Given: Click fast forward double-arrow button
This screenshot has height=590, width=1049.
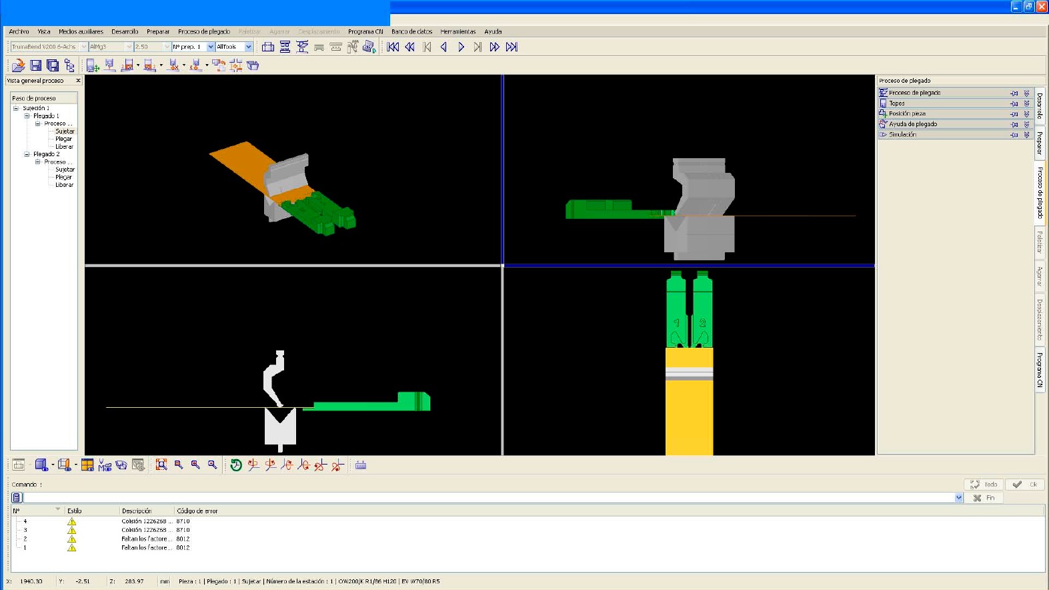Looking at the screenshot, I should coord(494,47).
